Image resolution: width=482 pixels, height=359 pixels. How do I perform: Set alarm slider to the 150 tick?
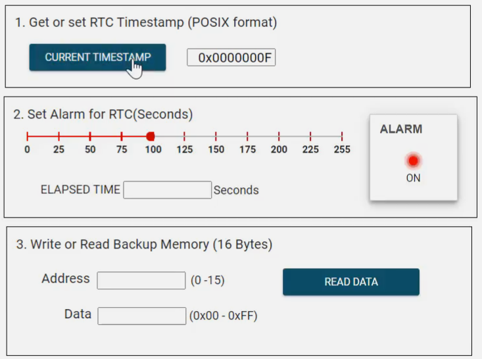216,136
